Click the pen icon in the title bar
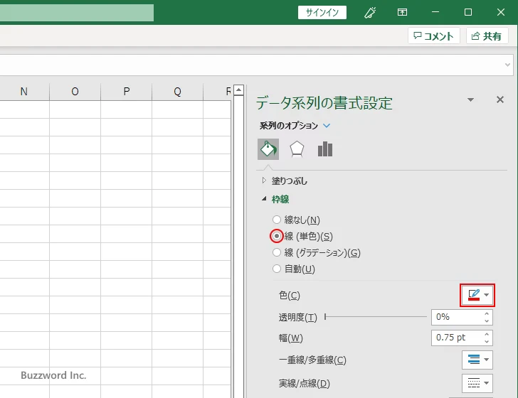518x398 pixels. tap(370, 13)
